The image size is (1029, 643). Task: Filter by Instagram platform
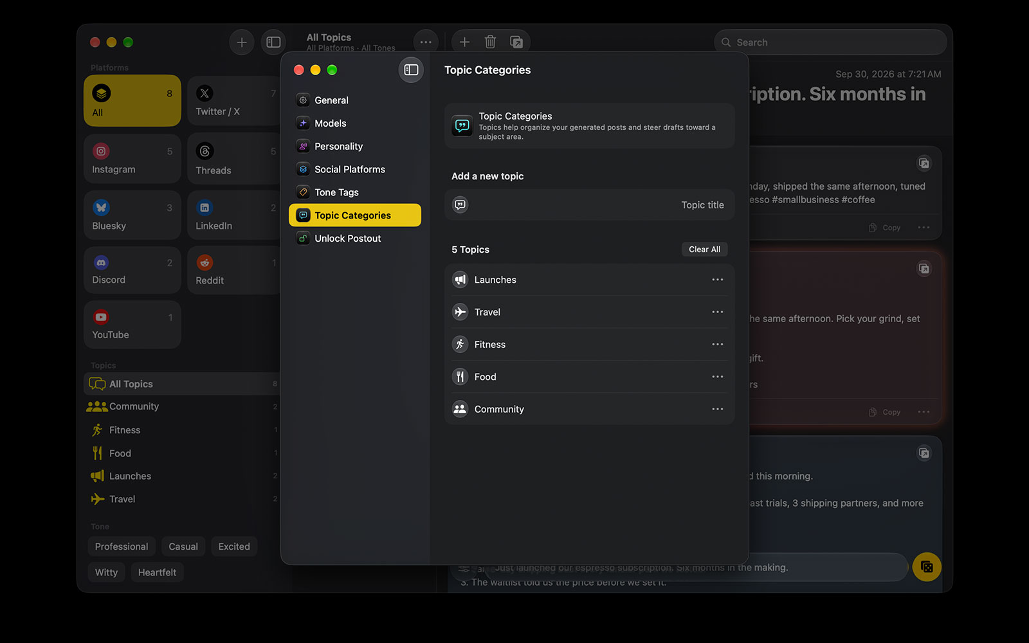click(x=132, y=159)
